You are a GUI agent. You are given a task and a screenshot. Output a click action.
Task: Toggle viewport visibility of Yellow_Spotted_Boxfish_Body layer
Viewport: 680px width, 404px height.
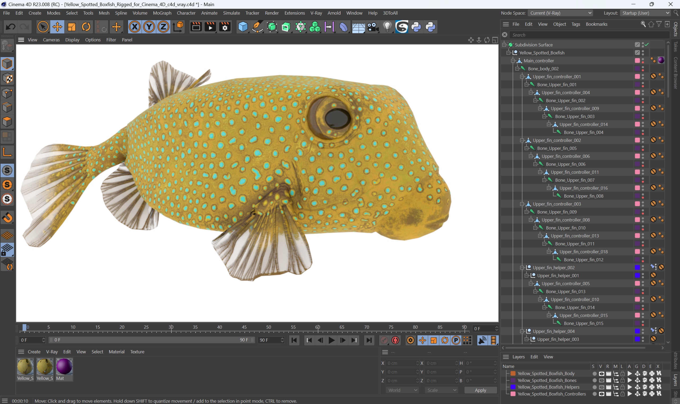click(601, 373)
